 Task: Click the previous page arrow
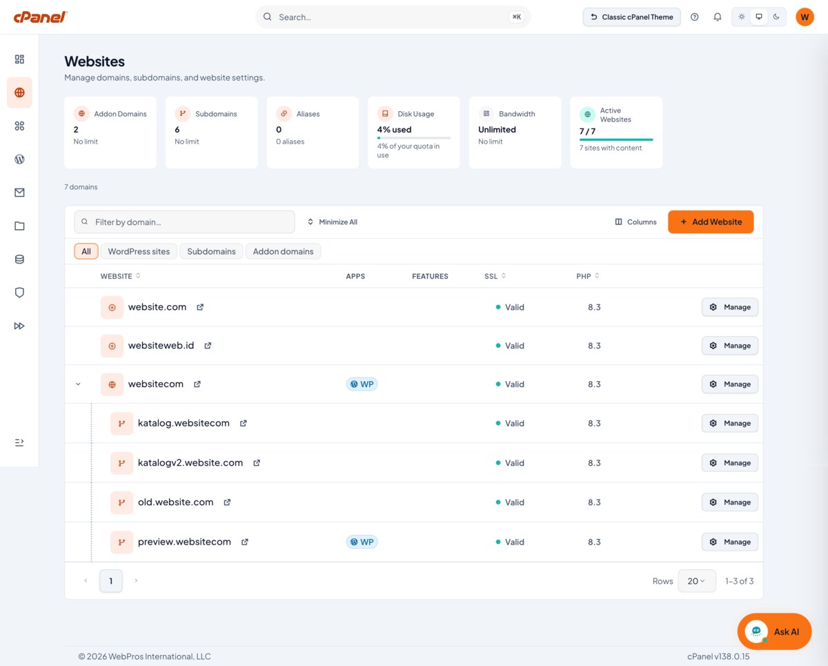pos(86,581)
